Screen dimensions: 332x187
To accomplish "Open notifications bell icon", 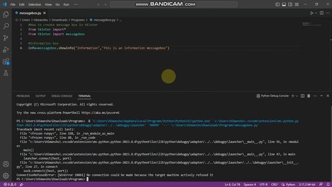I will 328,184.
